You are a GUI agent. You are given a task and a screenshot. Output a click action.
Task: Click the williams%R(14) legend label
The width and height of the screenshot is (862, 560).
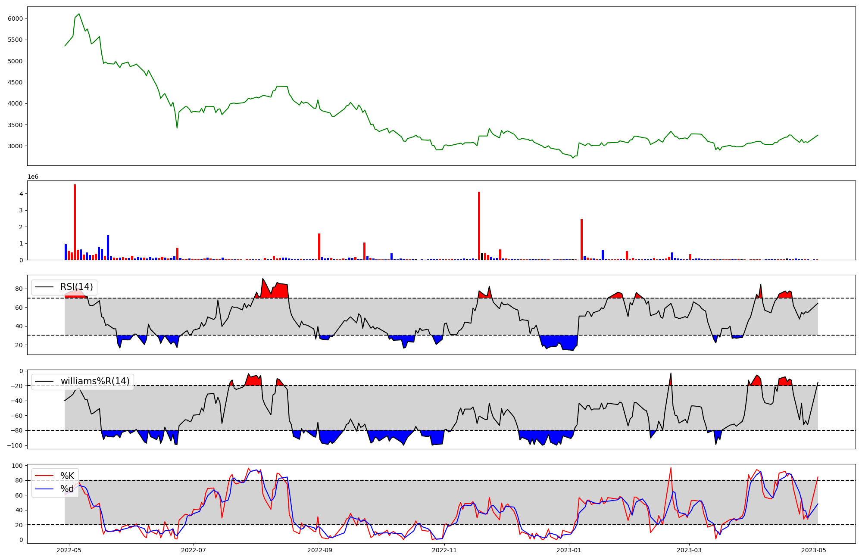(95, 381)
